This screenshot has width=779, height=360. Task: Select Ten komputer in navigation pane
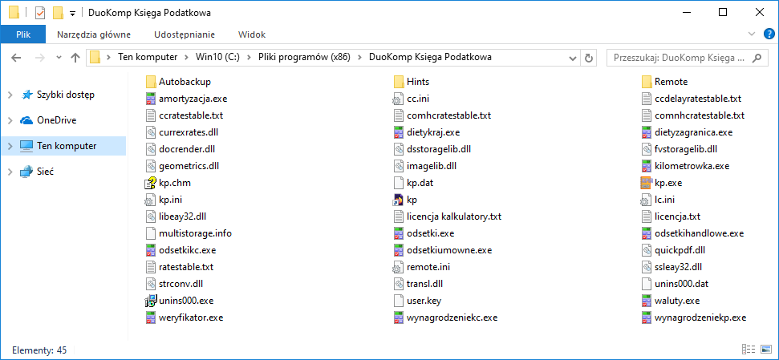(x=67, y=146)
